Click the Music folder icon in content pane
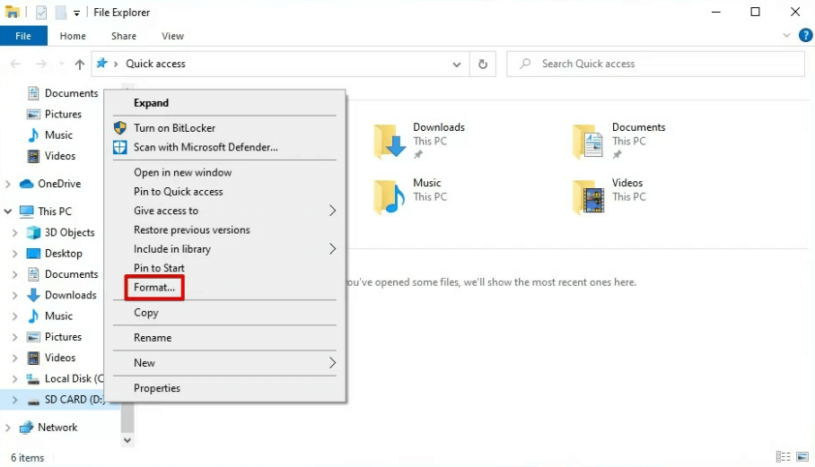Screen dimensions: 815x467 390,196
